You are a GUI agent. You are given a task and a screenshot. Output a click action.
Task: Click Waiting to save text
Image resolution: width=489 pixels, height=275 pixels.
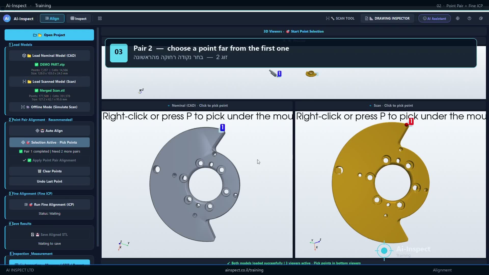click(49, 243)
